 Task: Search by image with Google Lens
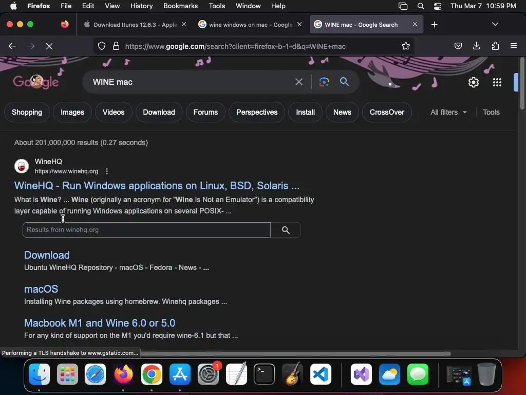tap(324, 82)
